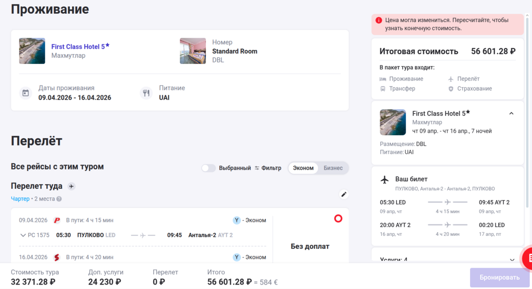Click the pencil edit icon for flights
The height and width of the screenshot is (289, 532).
[x=344, y=194]
